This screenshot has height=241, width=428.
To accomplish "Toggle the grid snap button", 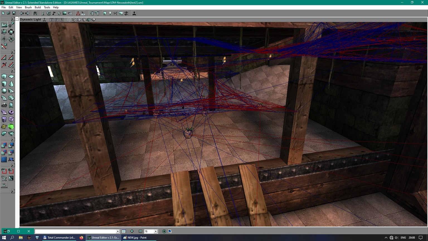I will (x=140, y=231).
